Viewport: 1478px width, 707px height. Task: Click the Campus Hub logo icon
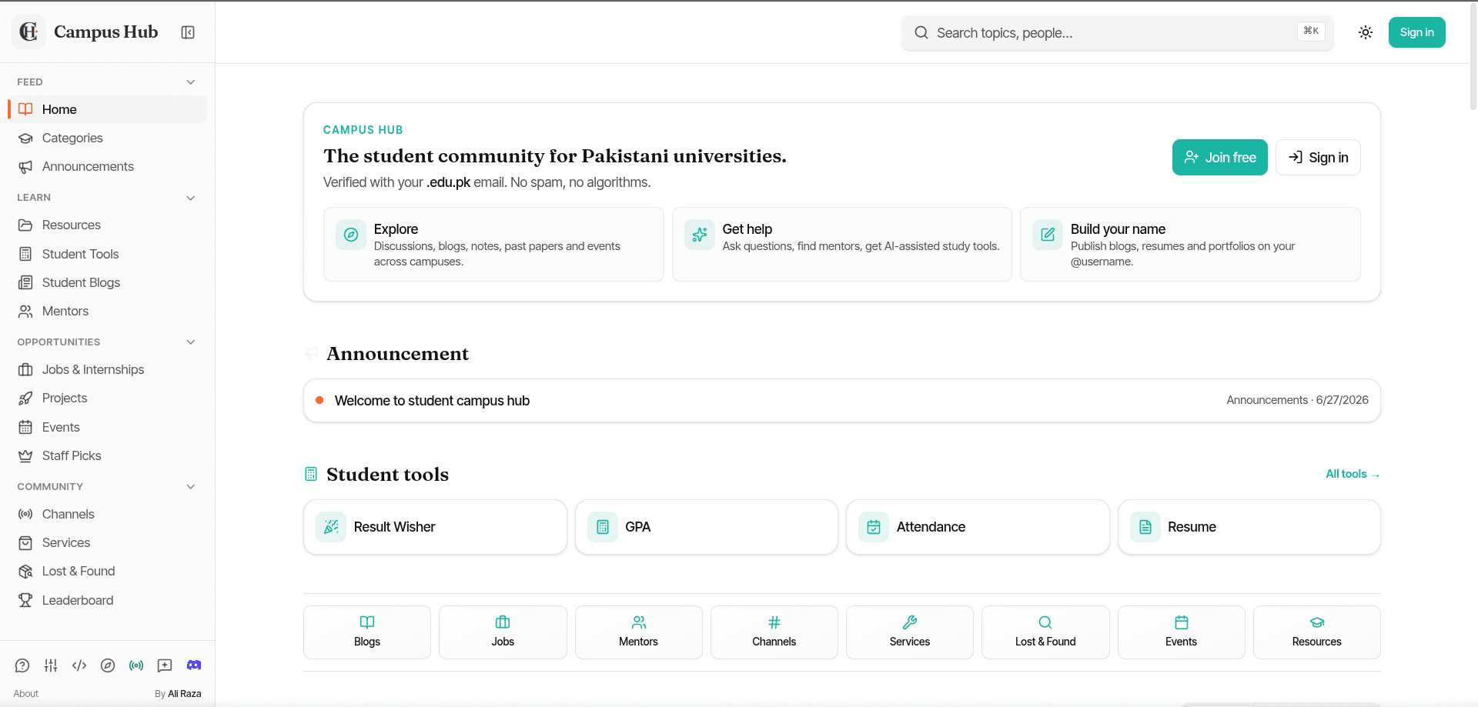click(29, 32)
